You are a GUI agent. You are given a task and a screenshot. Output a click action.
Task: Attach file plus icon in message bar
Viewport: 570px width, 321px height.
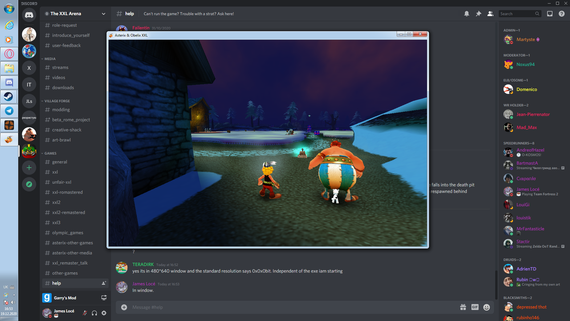124,307
